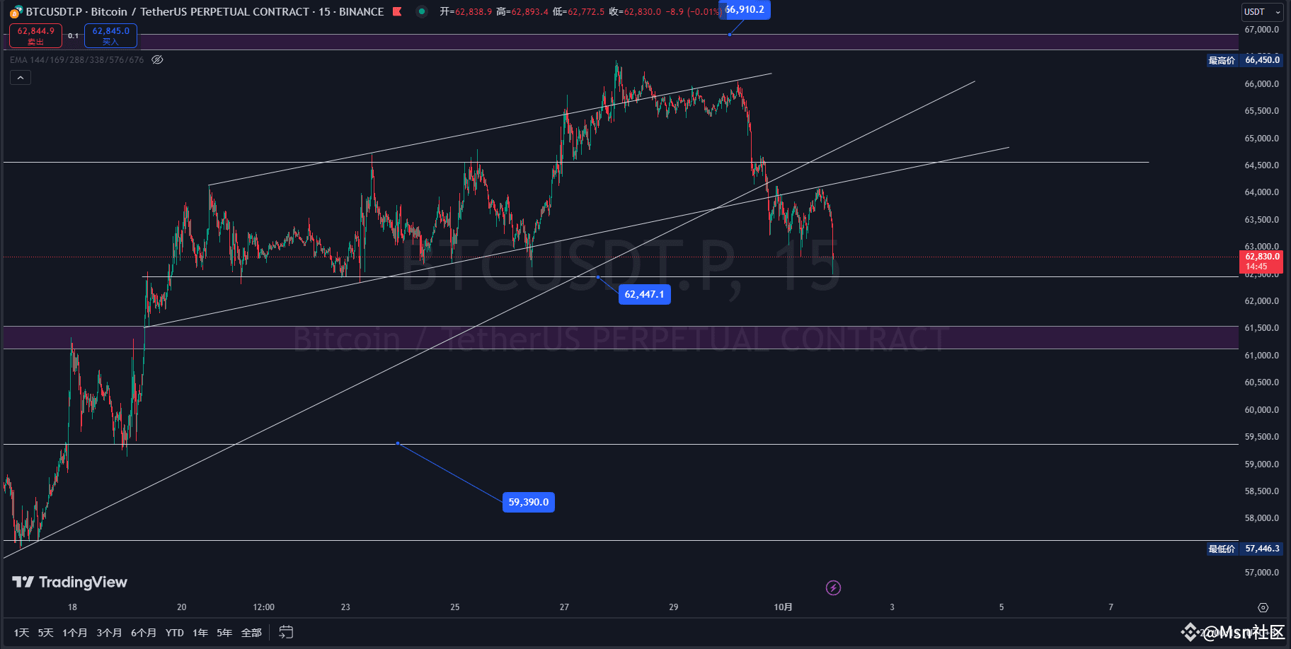Click the 62,447.1 price label callout

(644, 294)
